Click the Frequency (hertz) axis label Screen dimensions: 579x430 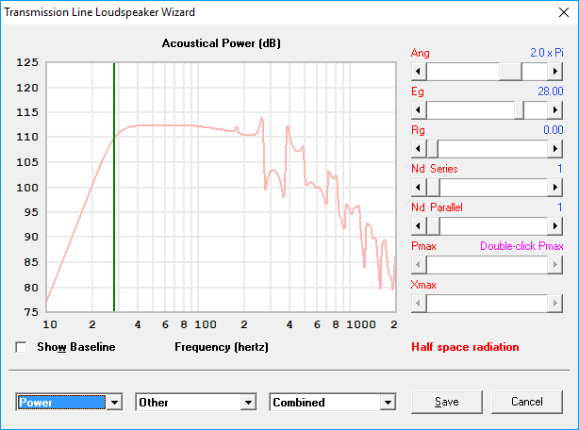pyautogui.click(x=222, y=347)
